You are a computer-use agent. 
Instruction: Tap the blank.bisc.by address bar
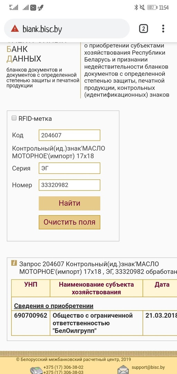click(x=67, y=29)
